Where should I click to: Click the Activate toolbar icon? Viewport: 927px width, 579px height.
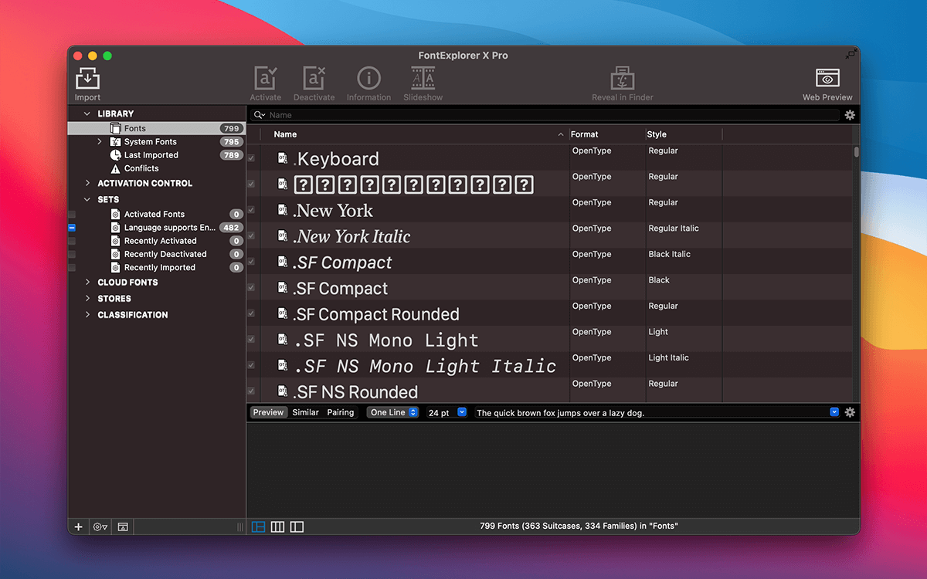pos(266,78)
